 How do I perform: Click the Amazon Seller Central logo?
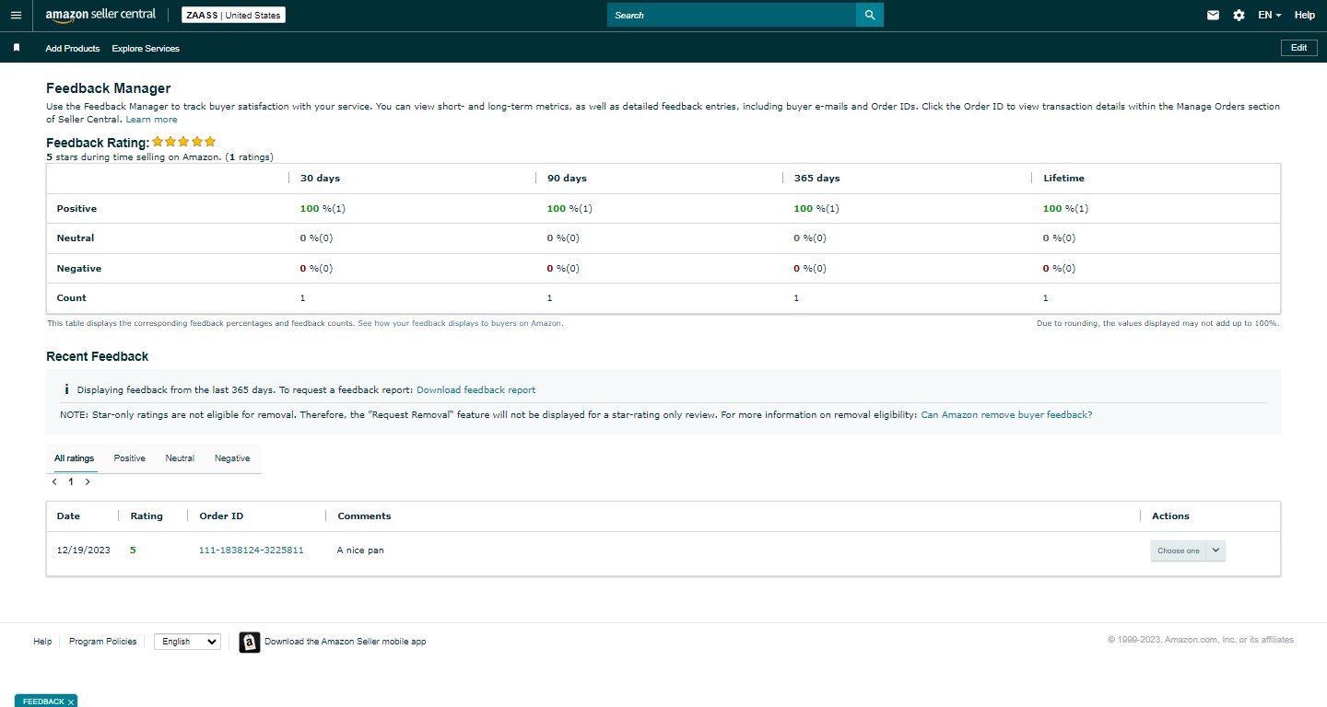click(100, 15)
